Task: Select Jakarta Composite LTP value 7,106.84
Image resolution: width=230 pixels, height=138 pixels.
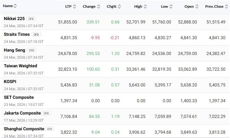Action: (69, 116)
